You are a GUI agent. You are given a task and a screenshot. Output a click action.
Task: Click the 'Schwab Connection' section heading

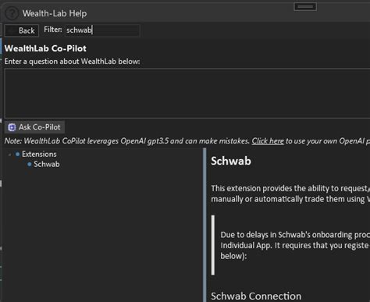tap(256, 296)
